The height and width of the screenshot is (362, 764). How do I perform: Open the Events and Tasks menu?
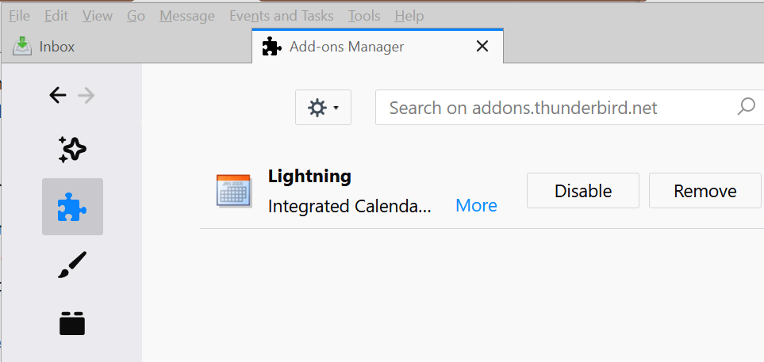pos(281,16)
